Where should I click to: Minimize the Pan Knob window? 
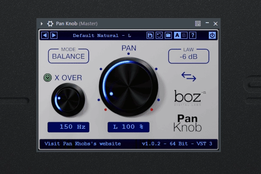[207, 23]
